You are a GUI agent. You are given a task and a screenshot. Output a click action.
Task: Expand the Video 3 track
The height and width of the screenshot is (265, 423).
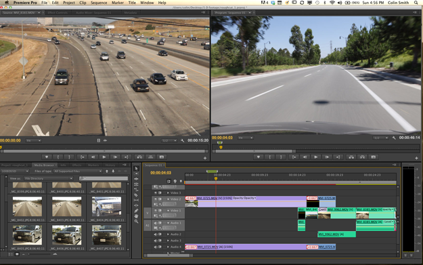[x=168, y=193]
